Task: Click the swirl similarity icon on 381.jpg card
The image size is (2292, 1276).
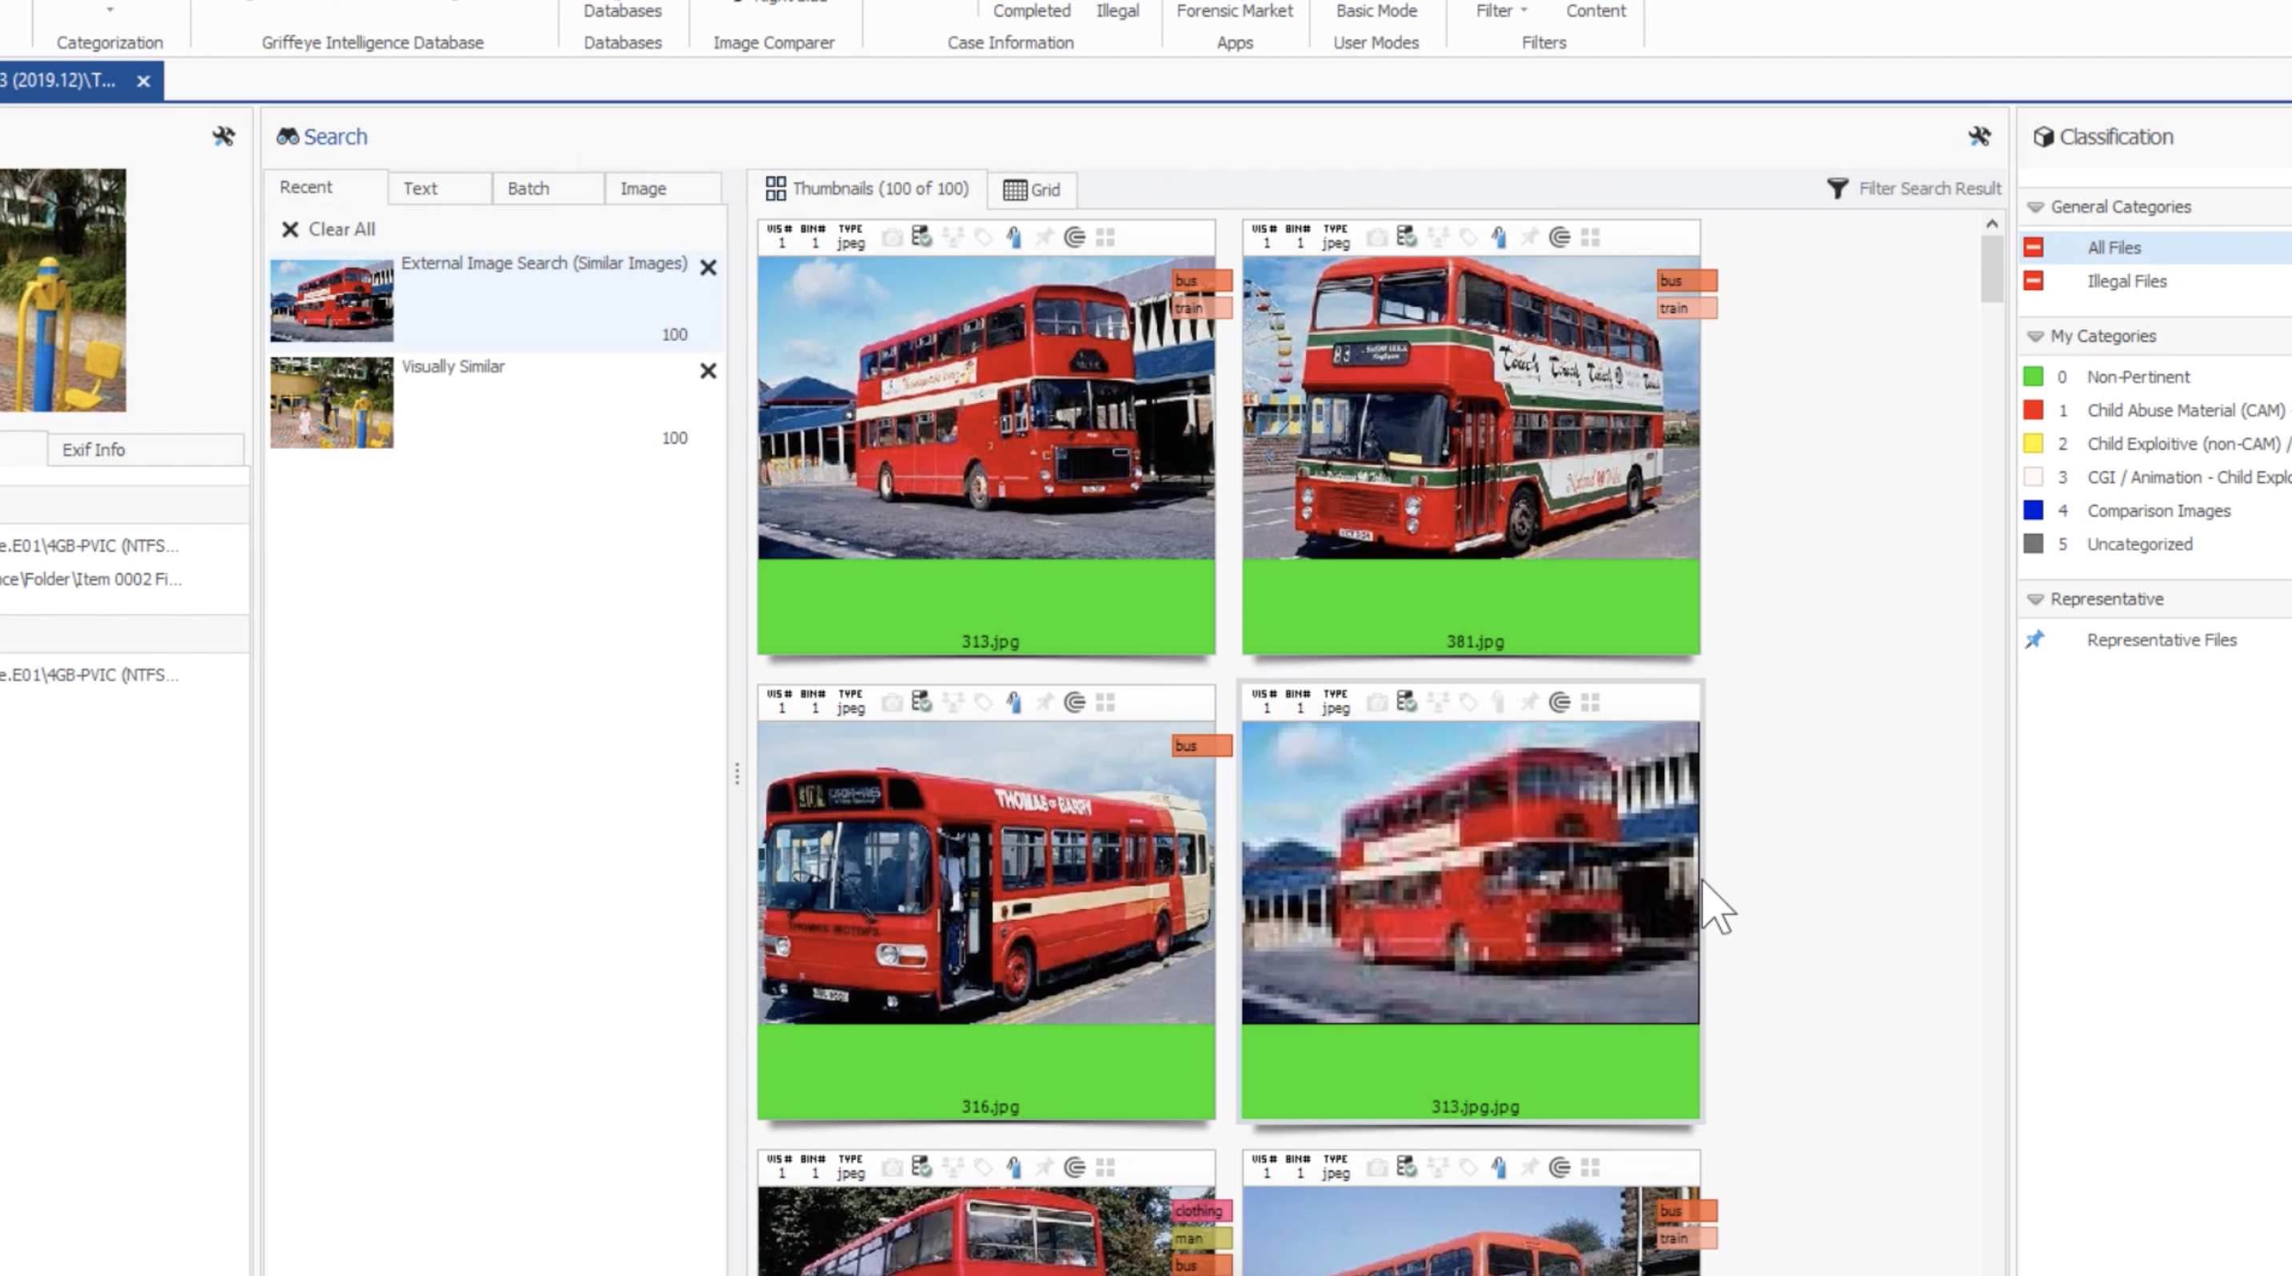Action: point(1559,237)
